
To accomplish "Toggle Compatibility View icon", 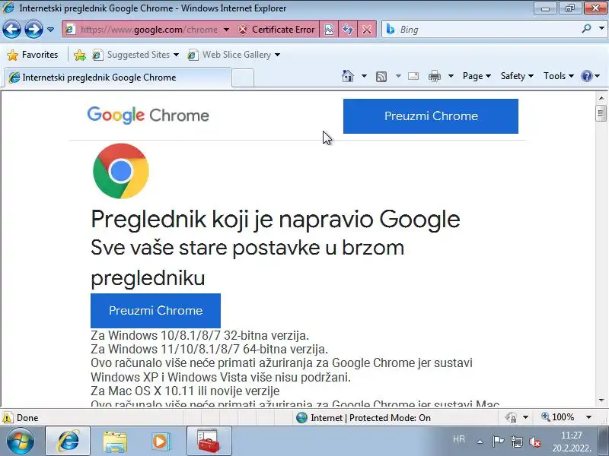I will 329,30.
